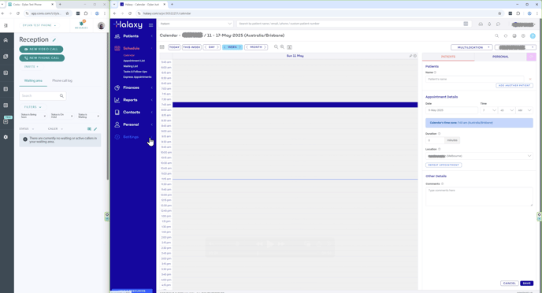Open the AM/PM dropdown
542x293 pixels.
[525, 110]
